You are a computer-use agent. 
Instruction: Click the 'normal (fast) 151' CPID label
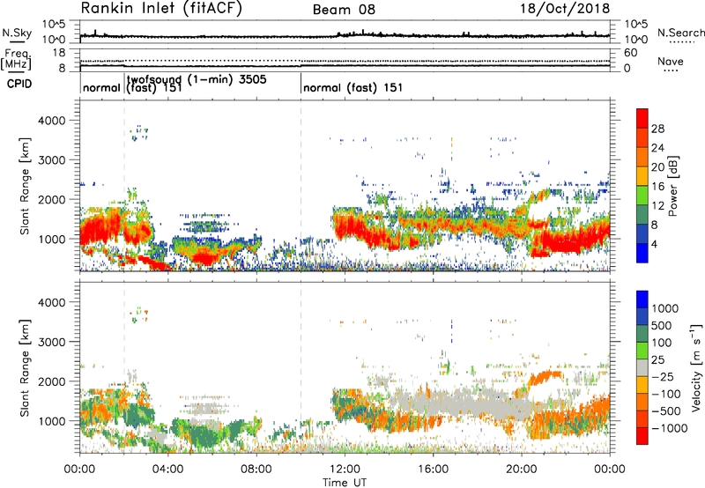click(x=353, y=87)
